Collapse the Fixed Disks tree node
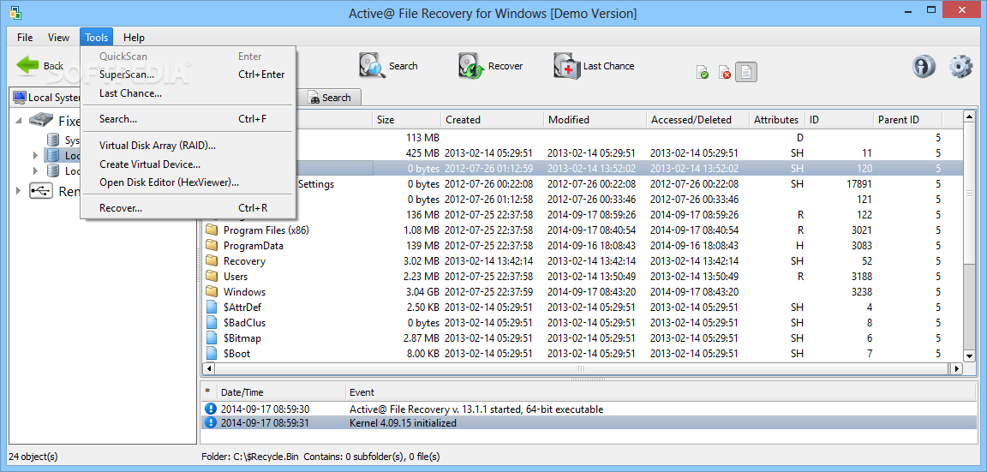This screenshot has height=472, width=987. coord(18,121)
